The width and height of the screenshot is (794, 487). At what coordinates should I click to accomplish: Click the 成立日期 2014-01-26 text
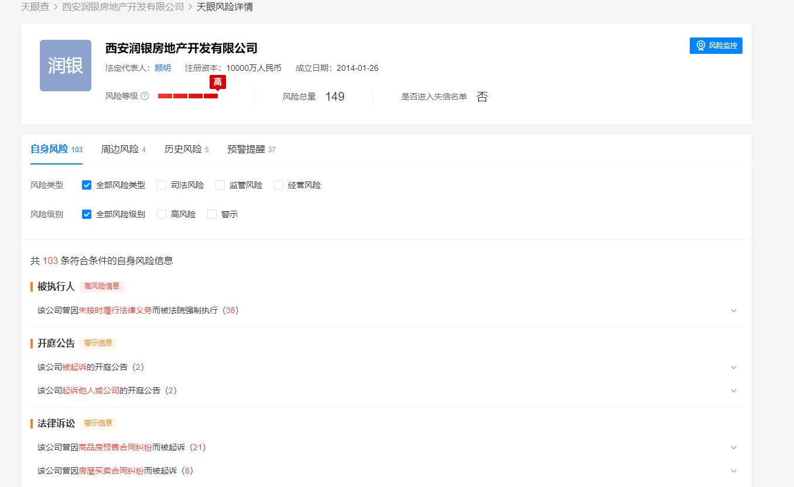pos(337,68)
